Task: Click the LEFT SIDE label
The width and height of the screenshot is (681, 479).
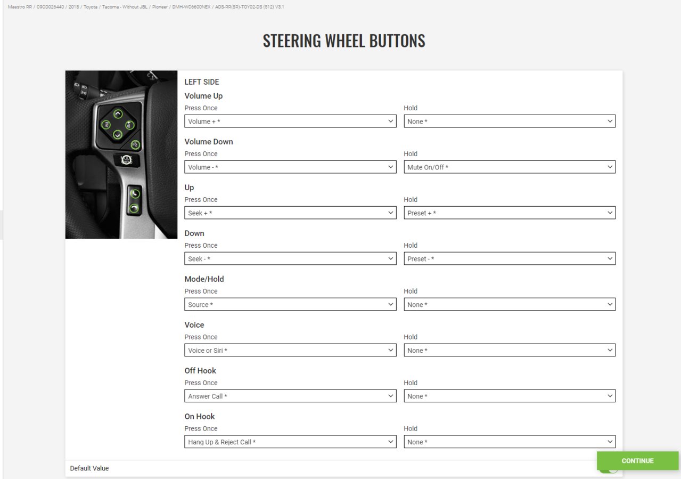Action: click(202, 82)
